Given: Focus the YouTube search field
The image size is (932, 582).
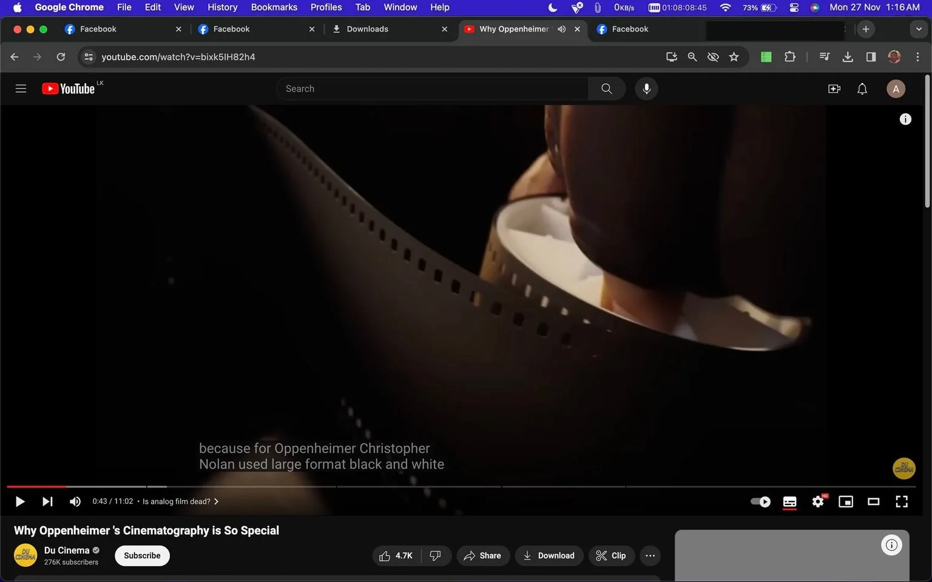Looking at the screenshot, I should [432, 89].
